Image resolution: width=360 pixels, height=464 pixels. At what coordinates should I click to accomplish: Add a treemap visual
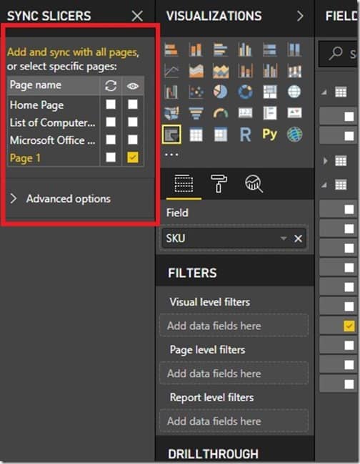269,92
